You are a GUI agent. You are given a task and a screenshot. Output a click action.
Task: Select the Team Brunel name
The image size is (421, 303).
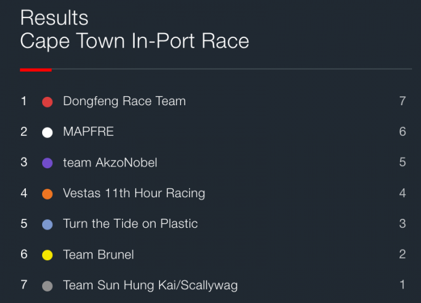pyautogui.click(x=98, y=254)
